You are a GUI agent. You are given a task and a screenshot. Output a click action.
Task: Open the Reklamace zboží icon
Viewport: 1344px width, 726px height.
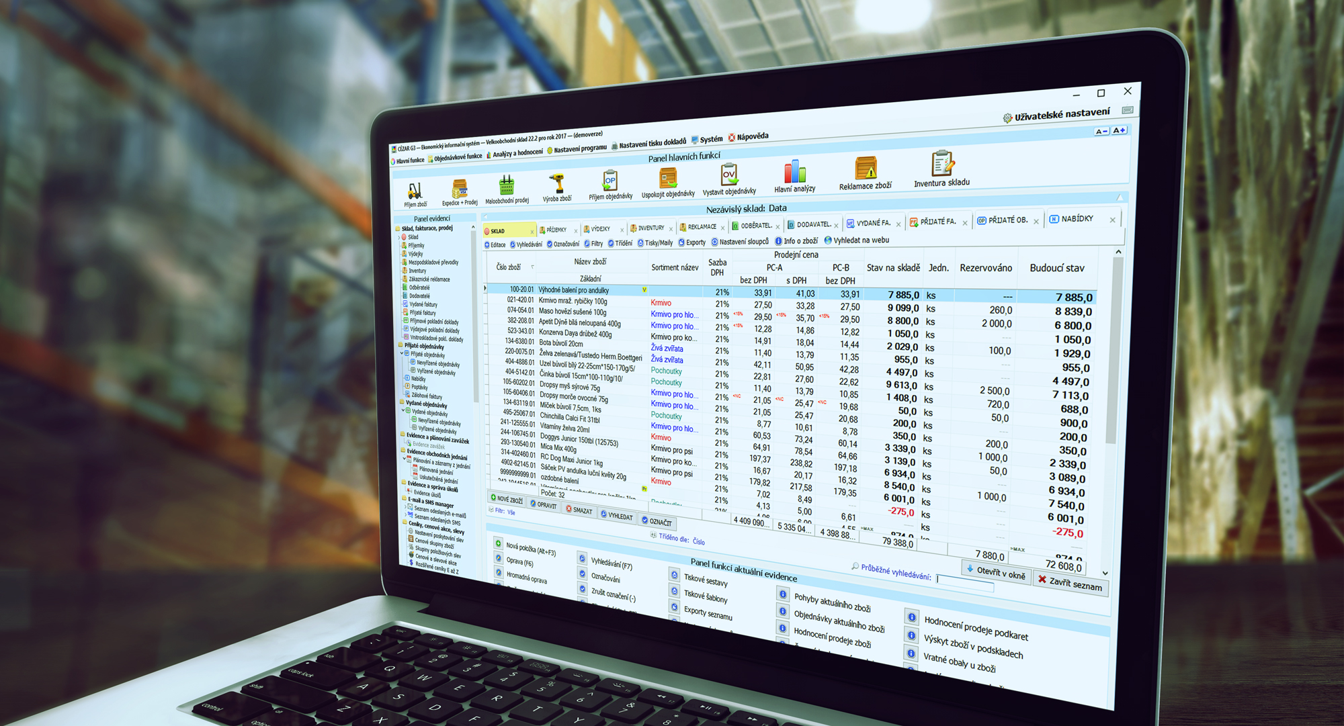click(x=866, y=168)
